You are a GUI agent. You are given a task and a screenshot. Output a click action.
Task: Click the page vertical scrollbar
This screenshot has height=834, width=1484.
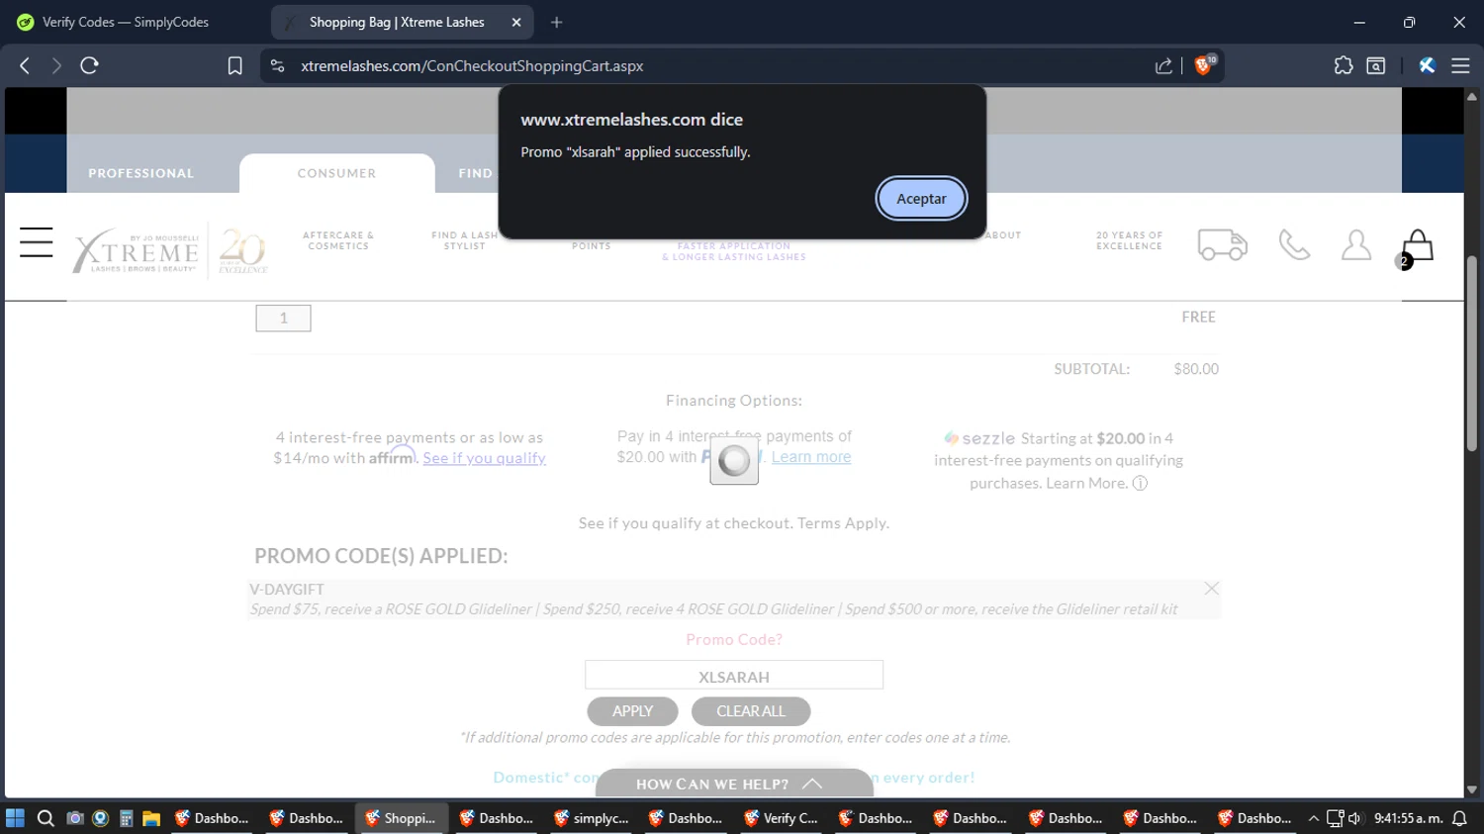coord(1472,352)
